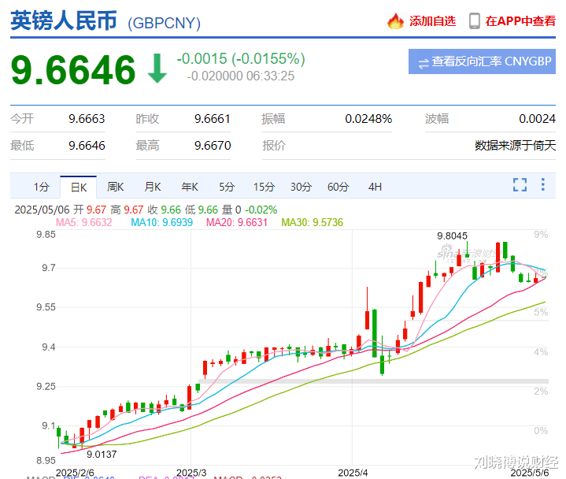This screenshot has height=479, width=566.
Task: Click the 2025/4 date axis label
Action: (x=353, y=473)
